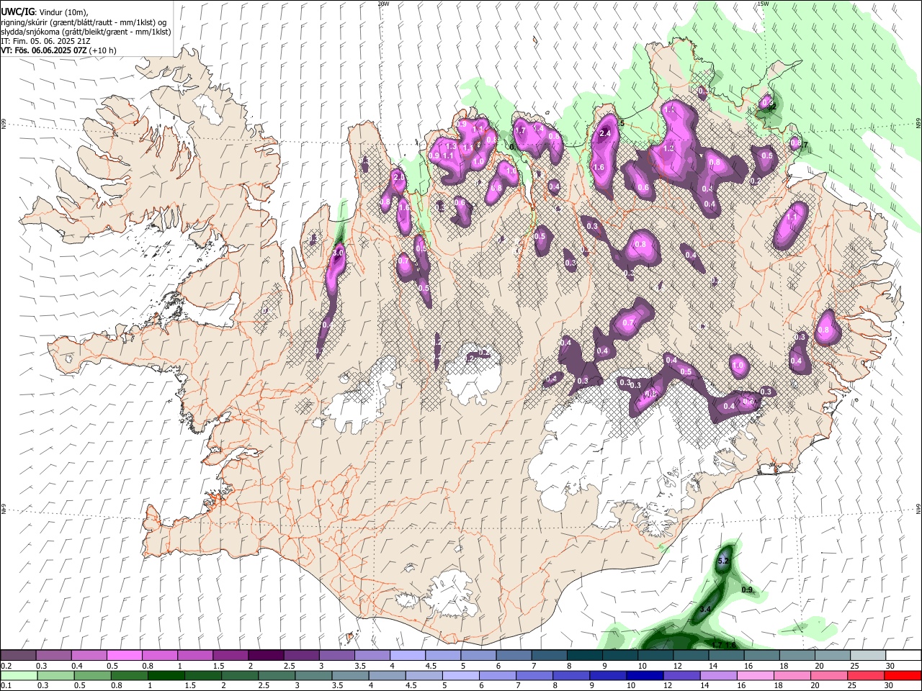Screen dimensions: 922x691
Task: Click the snow scale swatch for 0.5–0.8
Action: click(x=124, y=656)
